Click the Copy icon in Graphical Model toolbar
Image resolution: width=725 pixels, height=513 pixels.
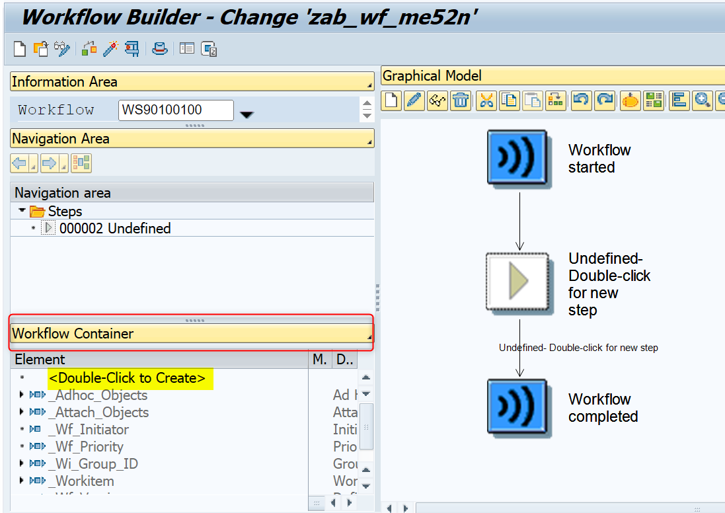tap(510, 100)
